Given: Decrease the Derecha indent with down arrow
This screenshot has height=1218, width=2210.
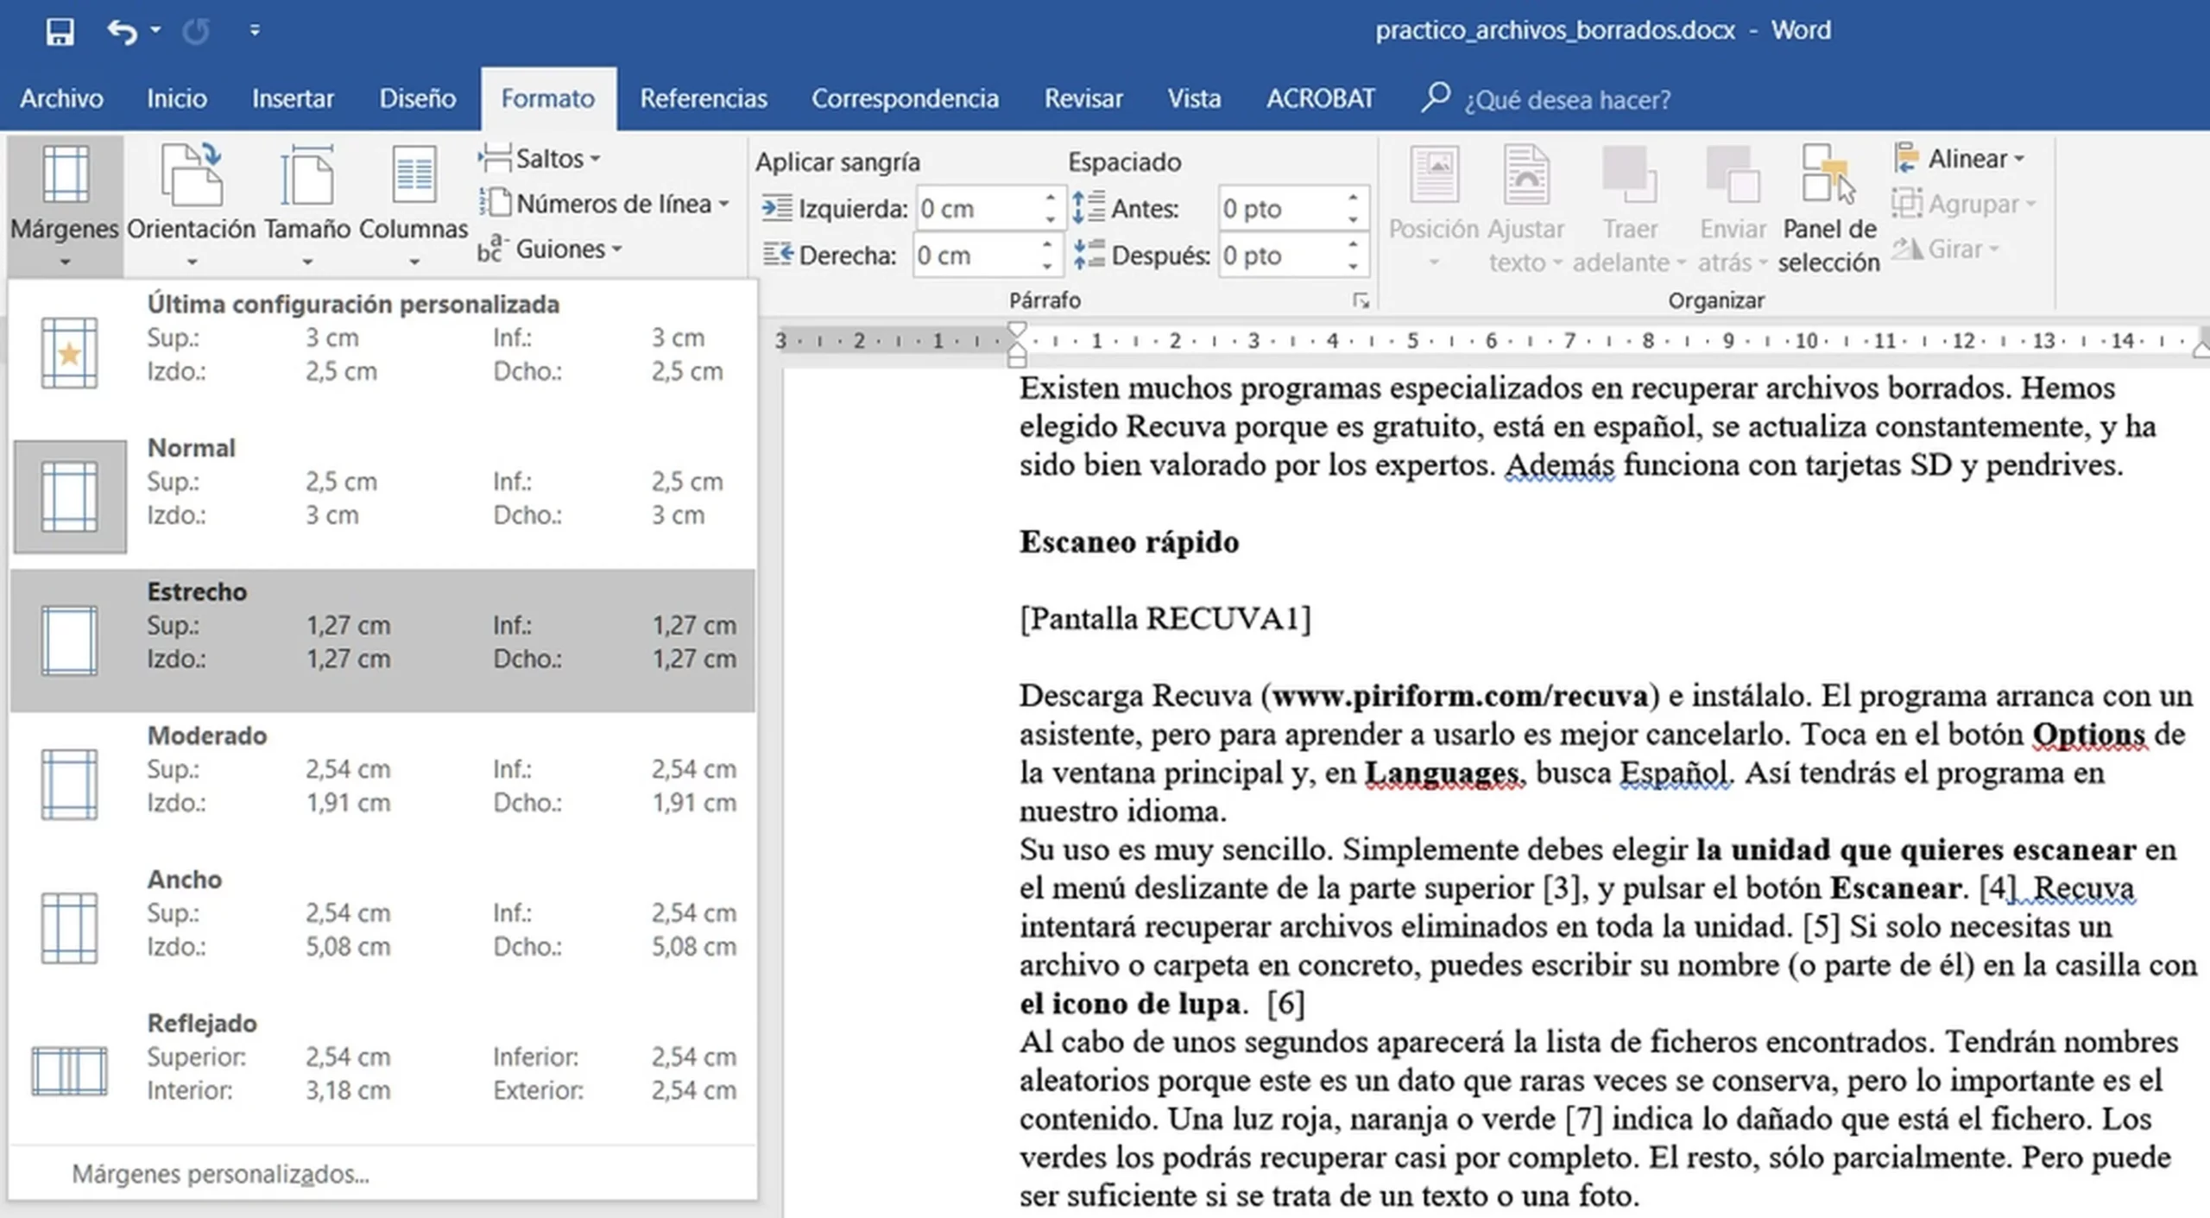Looking at the screenshot, I should point(1047,266).
